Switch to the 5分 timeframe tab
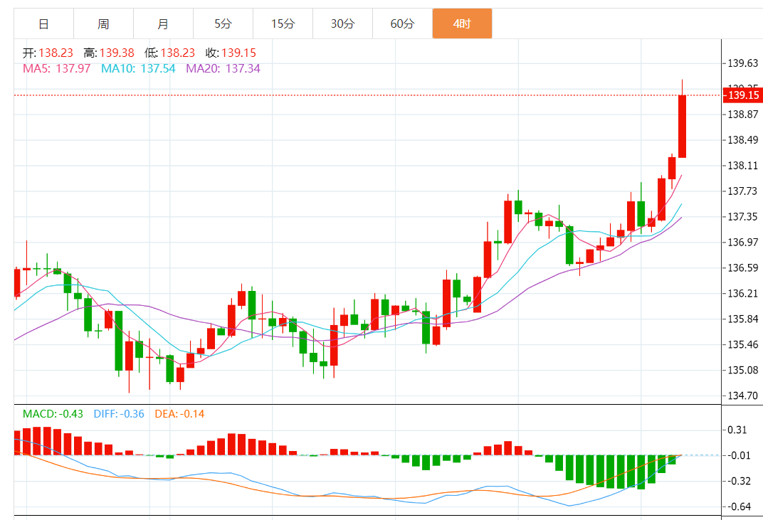Image resolution: width=763 pixels, height=520 pixels. pyautogui.click(x=223, y=23)
